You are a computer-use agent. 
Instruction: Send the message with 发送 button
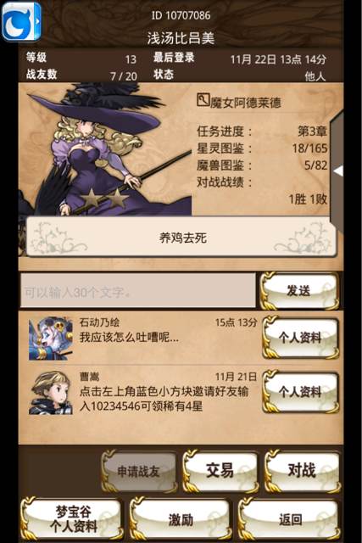pos(300,290)
